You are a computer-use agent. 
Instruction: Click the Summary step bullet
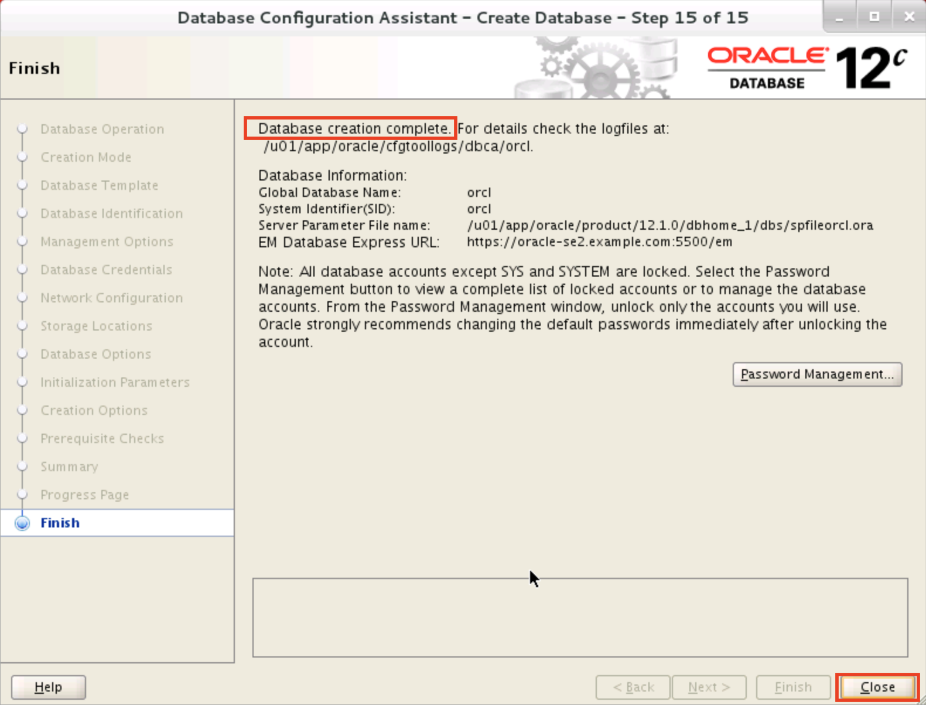coord(22,466)
